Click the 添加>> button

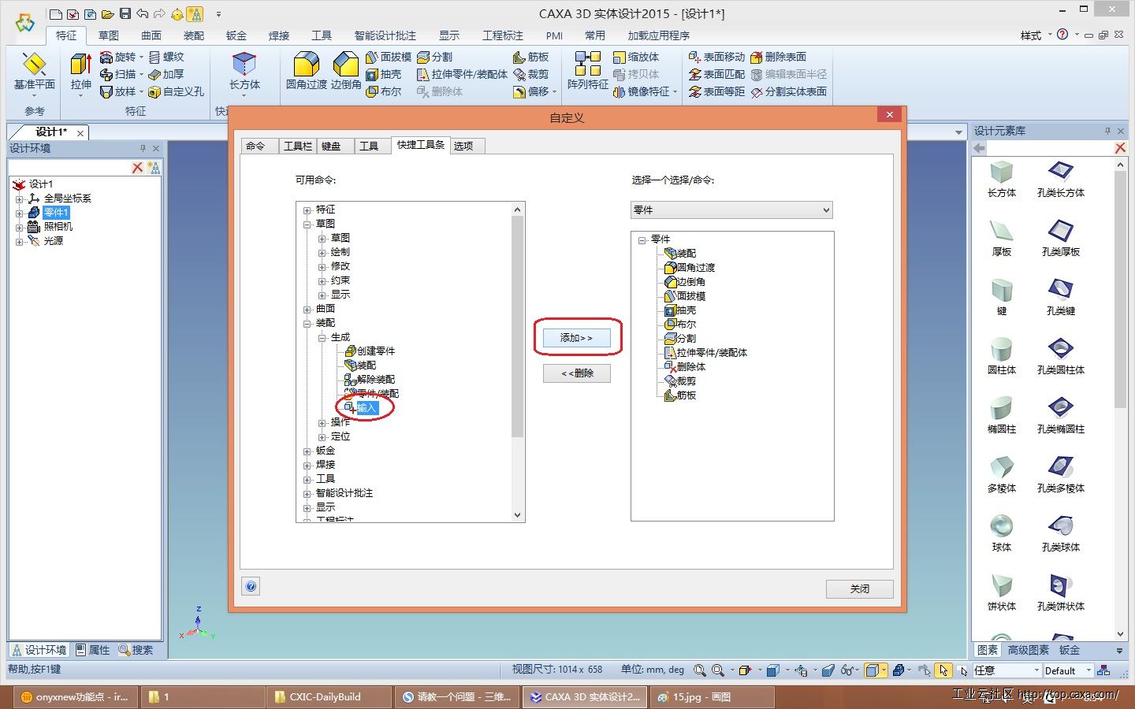coord(577,338)
